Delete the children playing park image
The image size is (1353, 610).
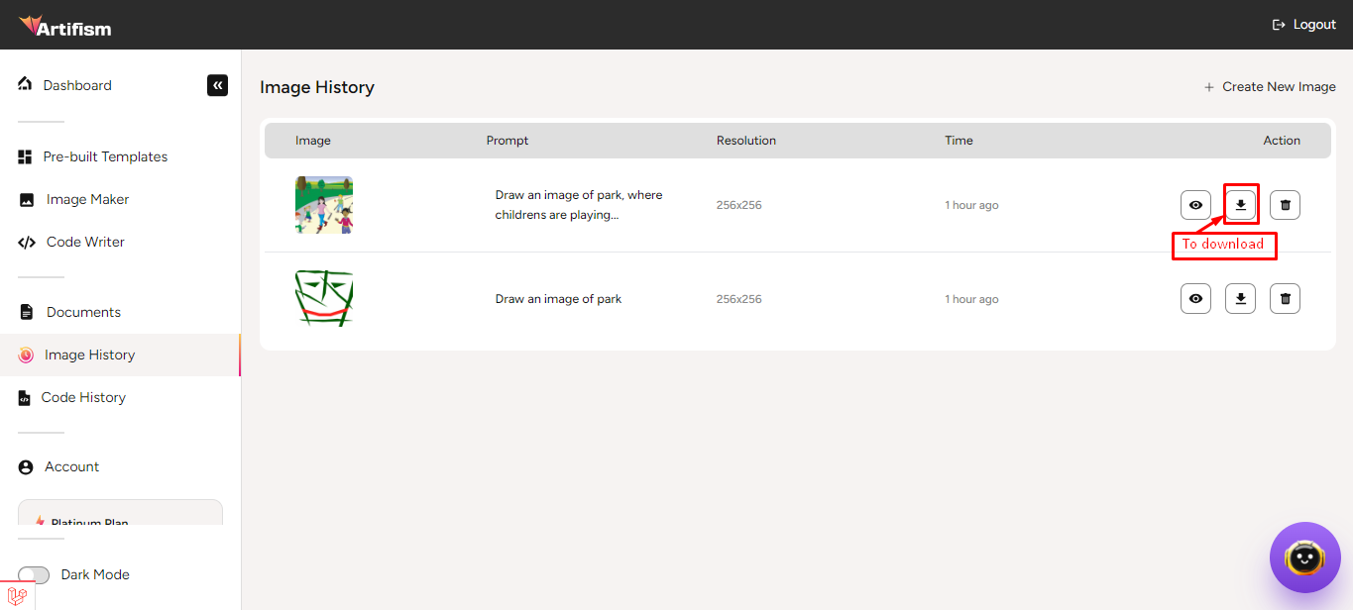[1285, 205]
